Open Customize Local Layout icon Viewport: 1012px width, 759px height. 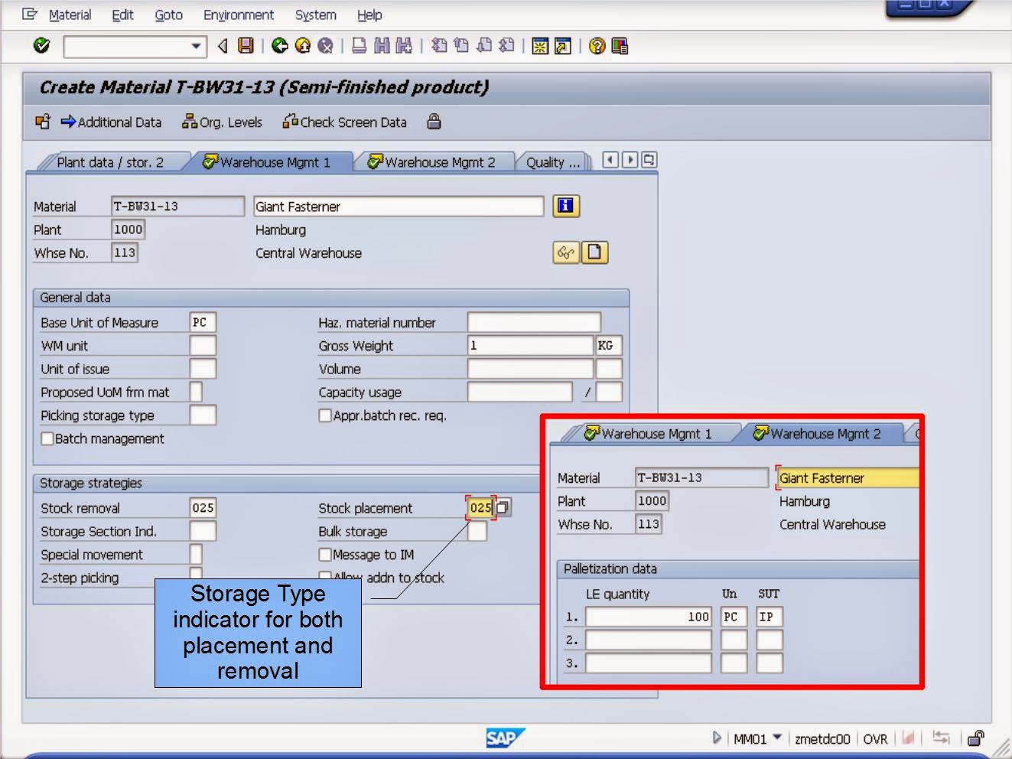click(620, 46)
